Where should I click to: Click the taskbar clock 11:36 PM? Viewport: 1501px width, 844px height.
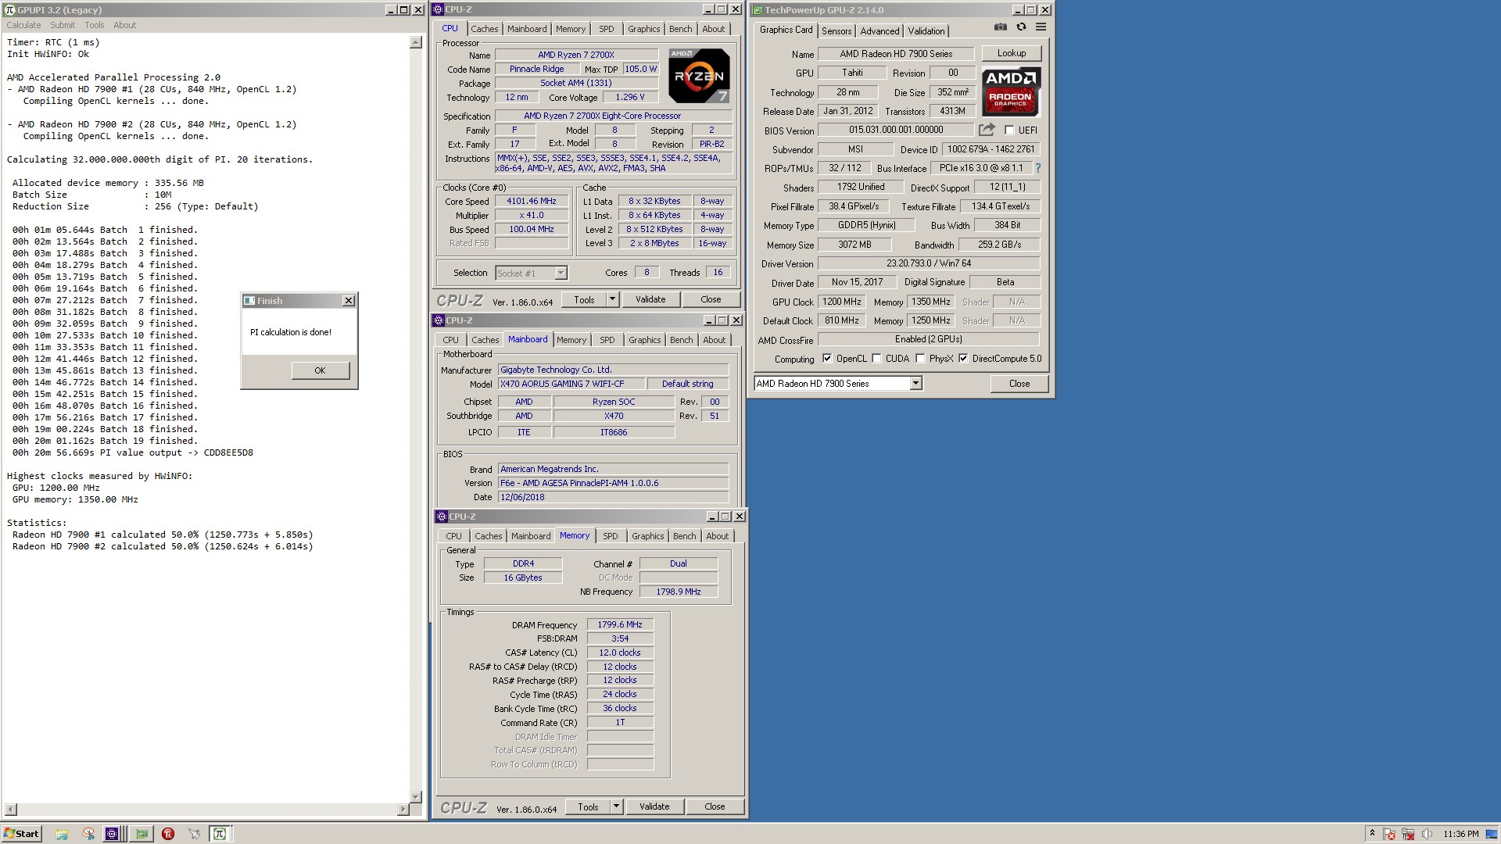click(1461, 834)
